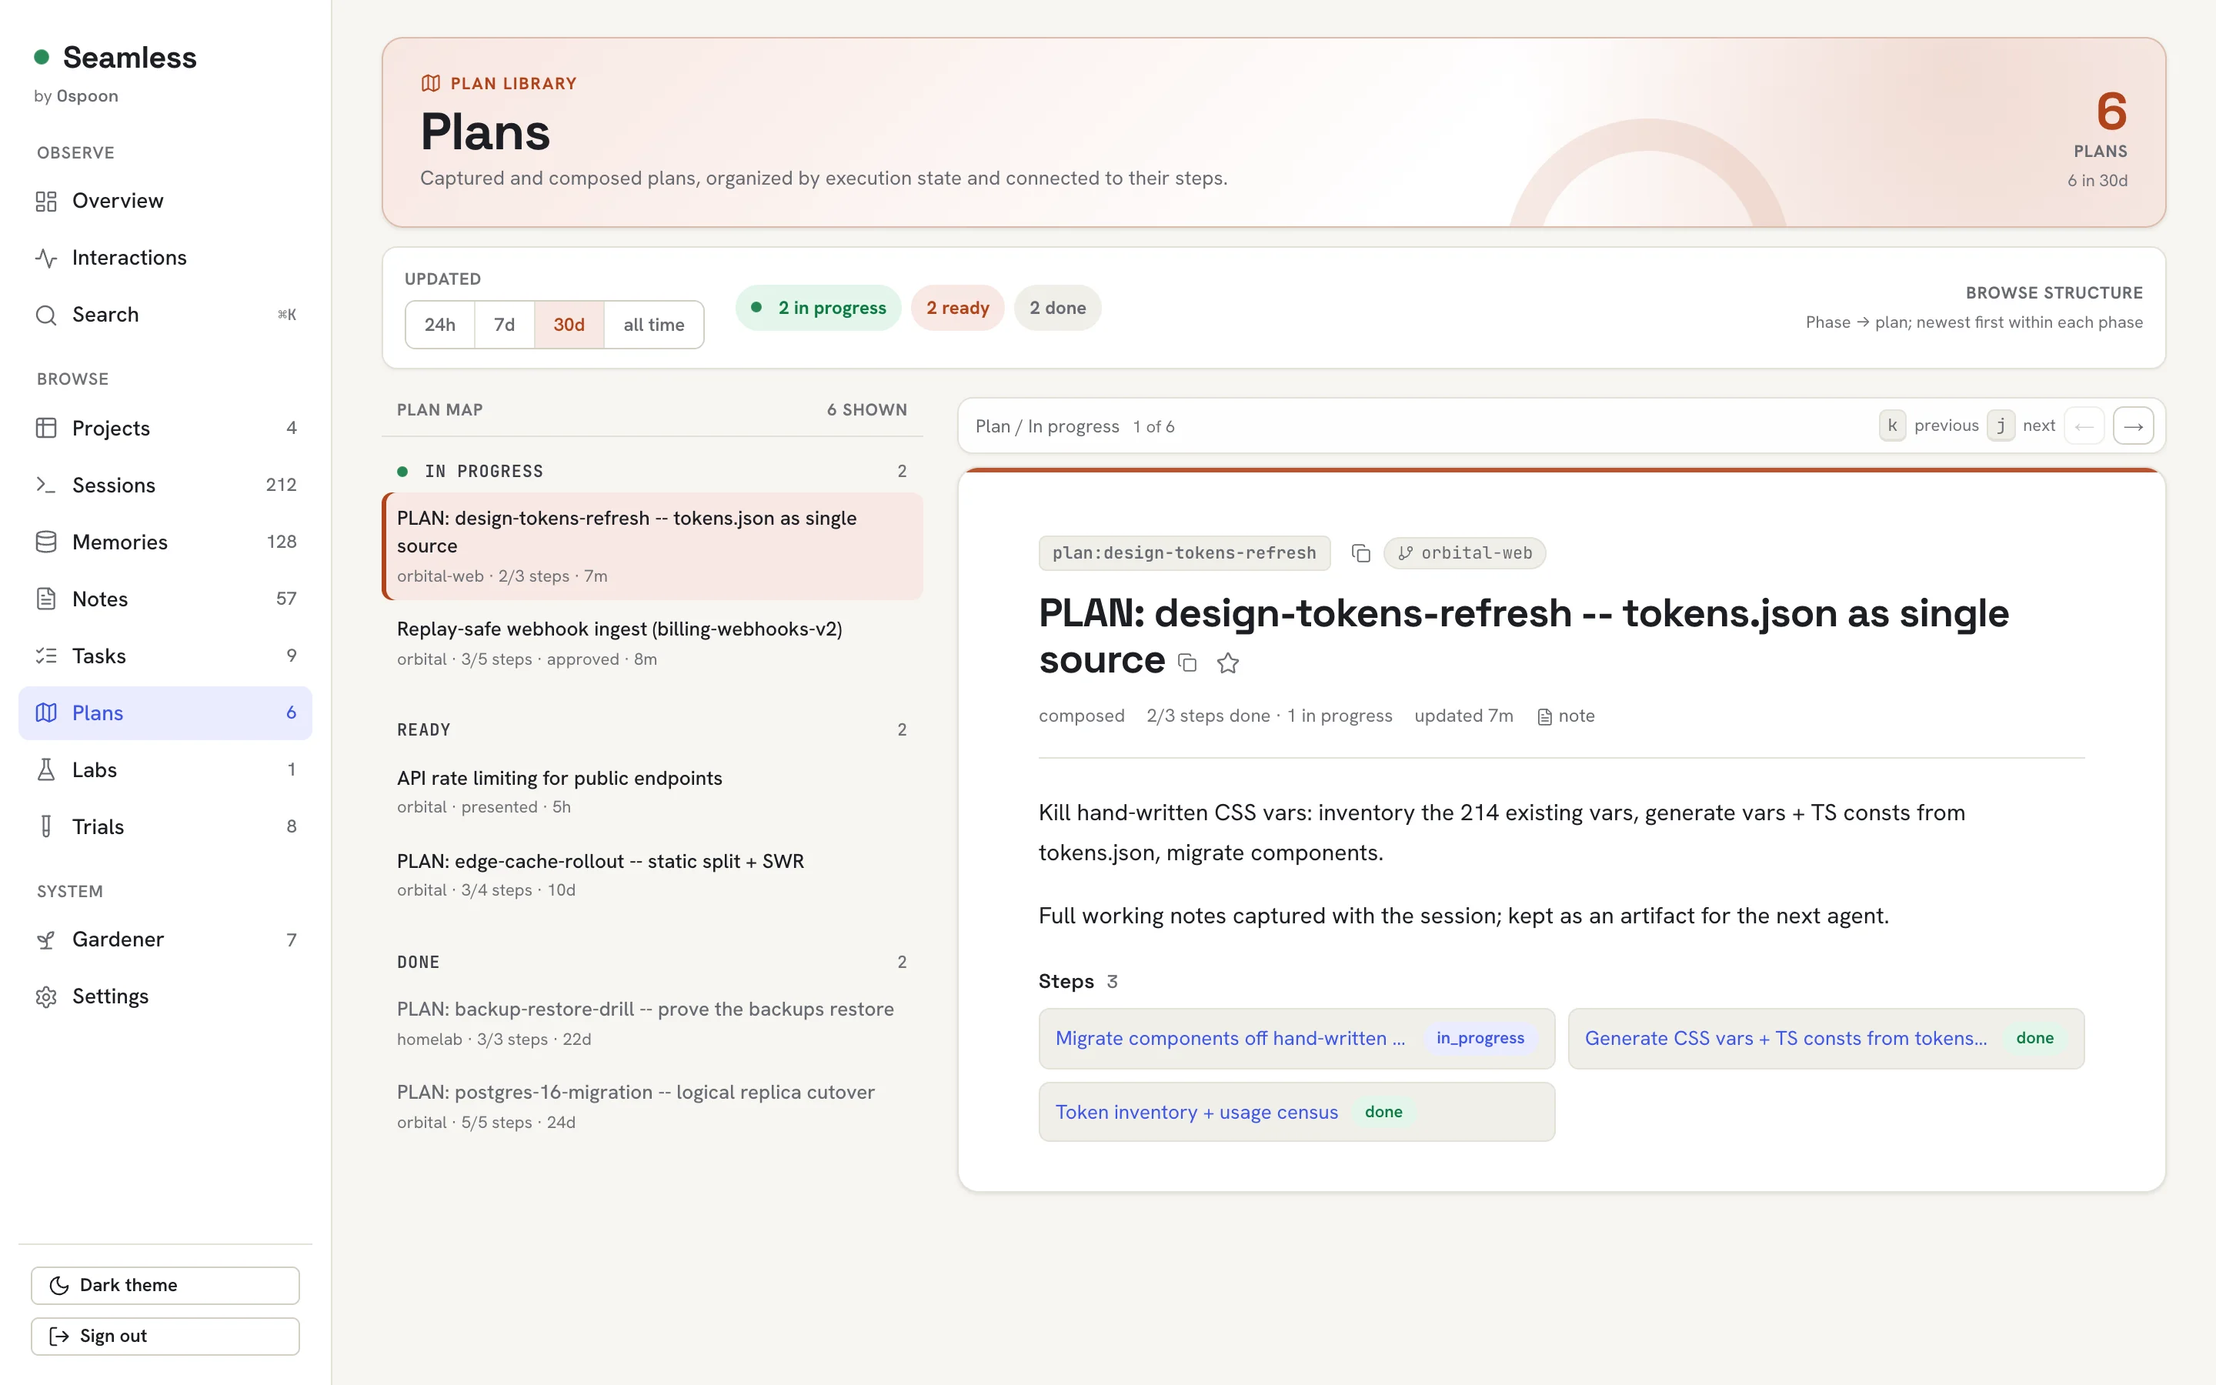Click the Projects table icon
The image size is (2216, 1385).
[x=46, y=428]
